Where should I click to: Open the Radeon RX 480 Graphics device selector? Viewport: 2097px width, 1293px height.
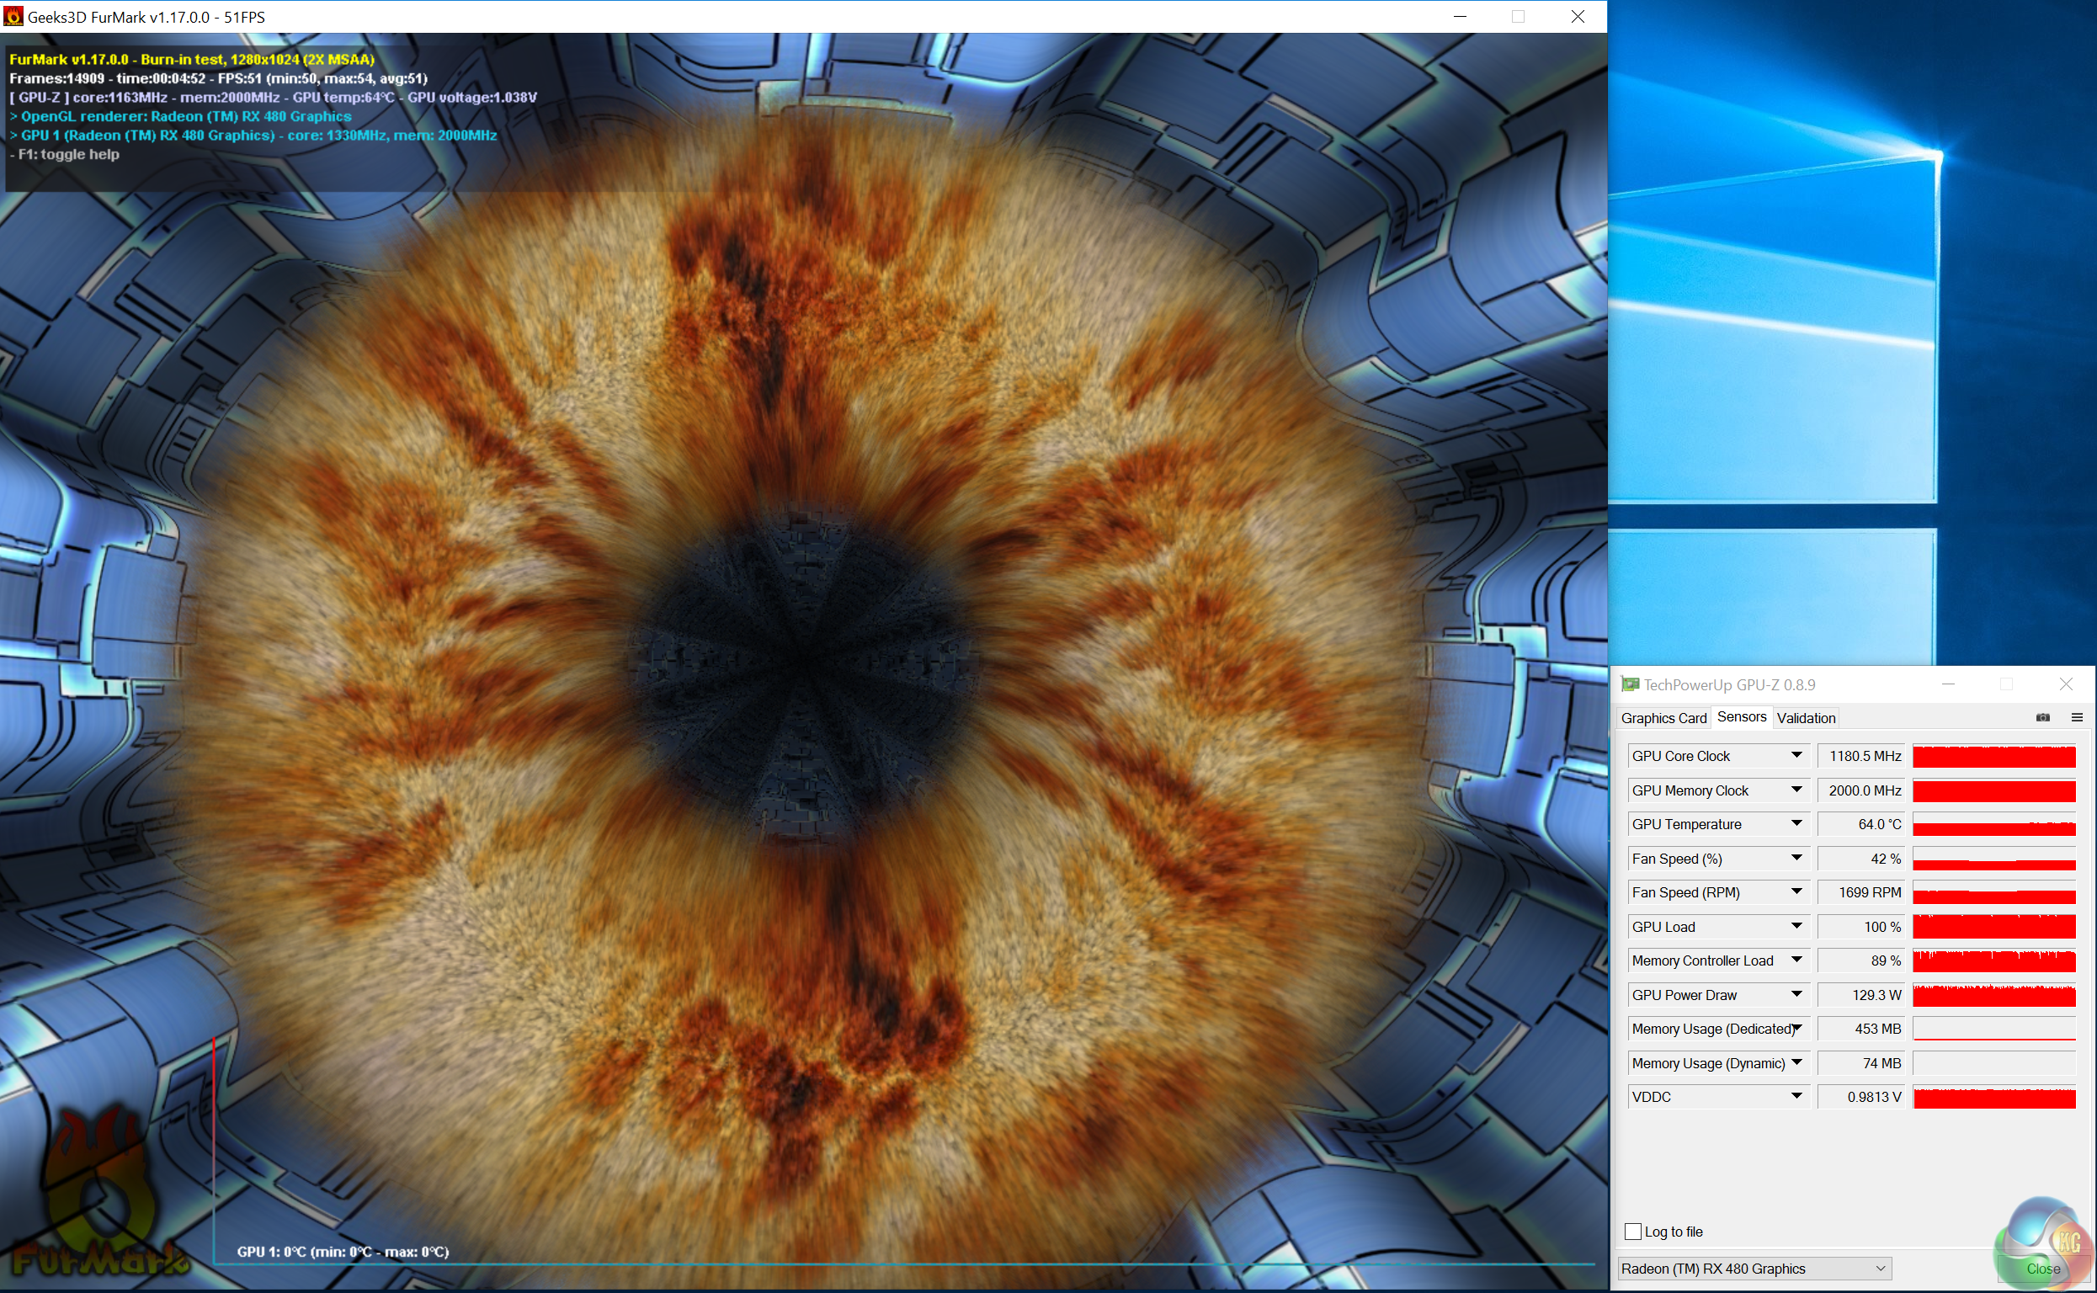tap(1754, 1269)
